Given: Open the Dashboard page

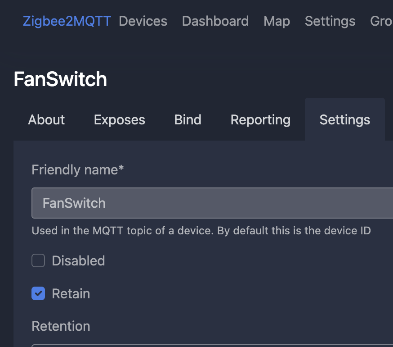Looking at the screenshot, I should pos(215,21).
